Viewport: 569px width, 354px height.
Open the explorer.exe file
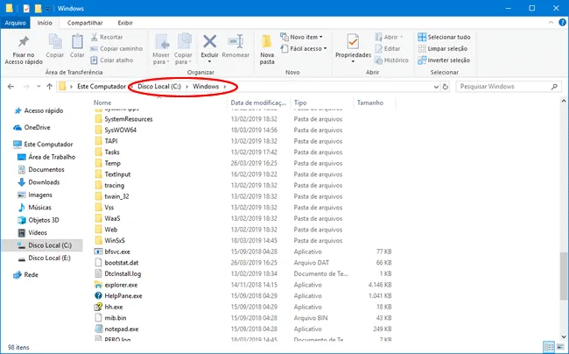[x=121, y=285]
